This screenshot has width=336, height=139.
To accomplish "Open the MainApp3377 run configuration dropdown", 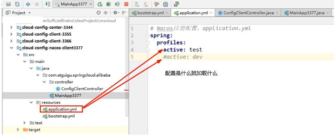I will coord(73,4).
